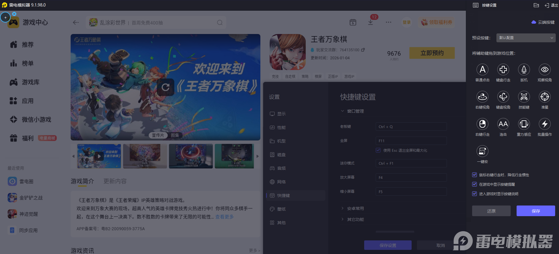559x254 pixels.
Task: Select the 键盘行走 D-pad tool
Action: [x=503, y=69]
